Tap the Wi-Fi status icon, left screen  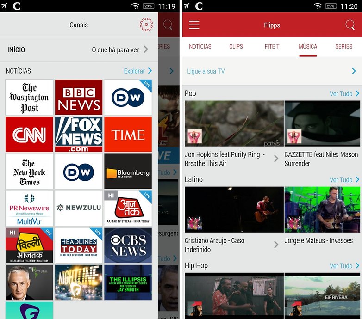click(135, 6)
